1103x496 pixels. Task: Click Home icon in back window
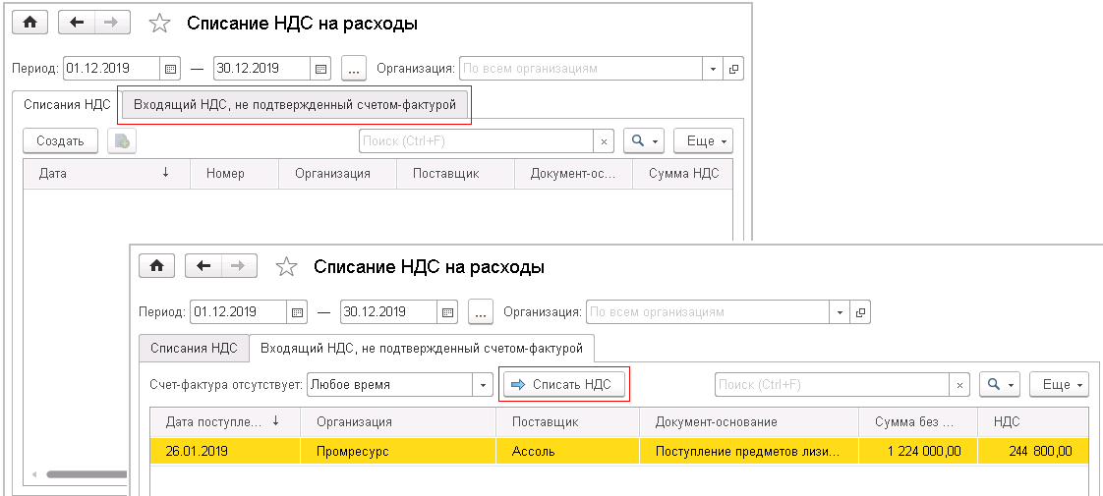30,23
